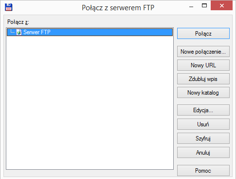This screenshot has height=179, width=236.
Task: Duplicate entry with Zdubluj wpis
Action: 203,79
